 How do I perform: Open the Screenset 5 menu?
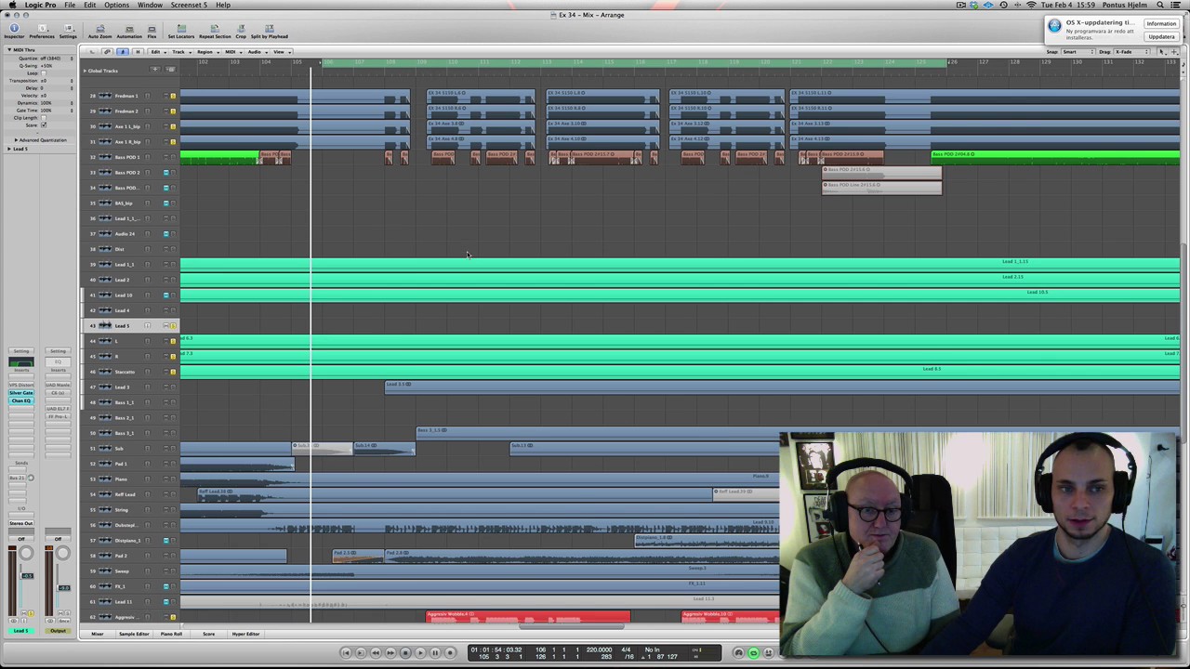(x=189, y=5)
